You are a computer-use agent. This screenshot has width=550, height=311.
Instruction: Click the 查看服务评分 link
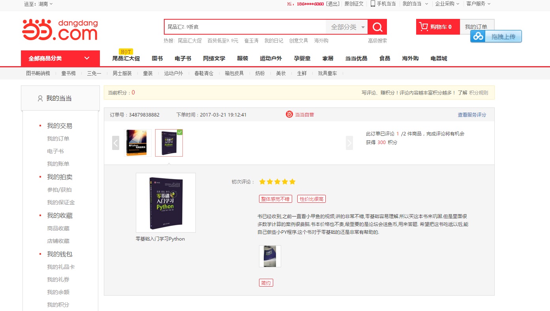click(x=472, y=115)
